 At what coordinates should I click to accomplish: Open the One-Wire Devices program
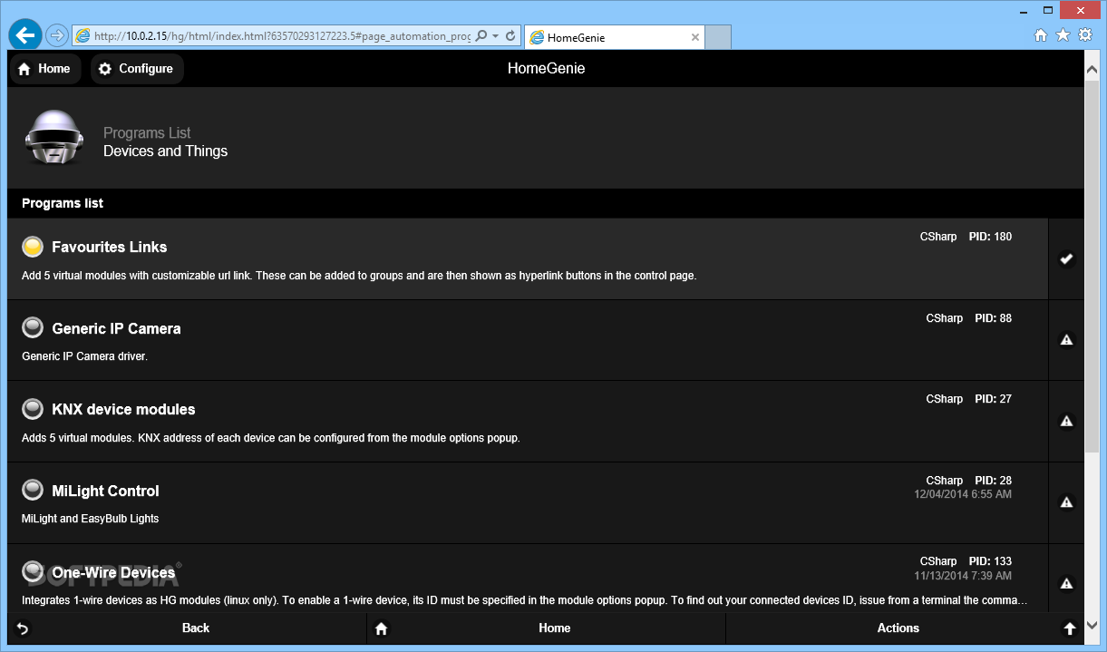528,579
